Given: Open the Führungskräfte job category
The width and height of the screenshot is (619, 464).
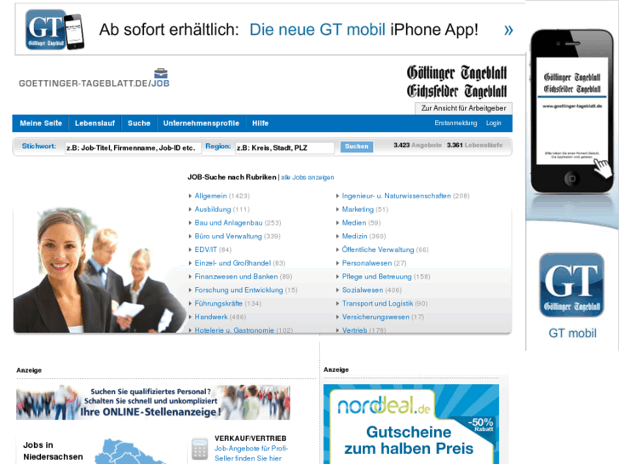Looking at the screenshot, I should (x=218, y=303).
